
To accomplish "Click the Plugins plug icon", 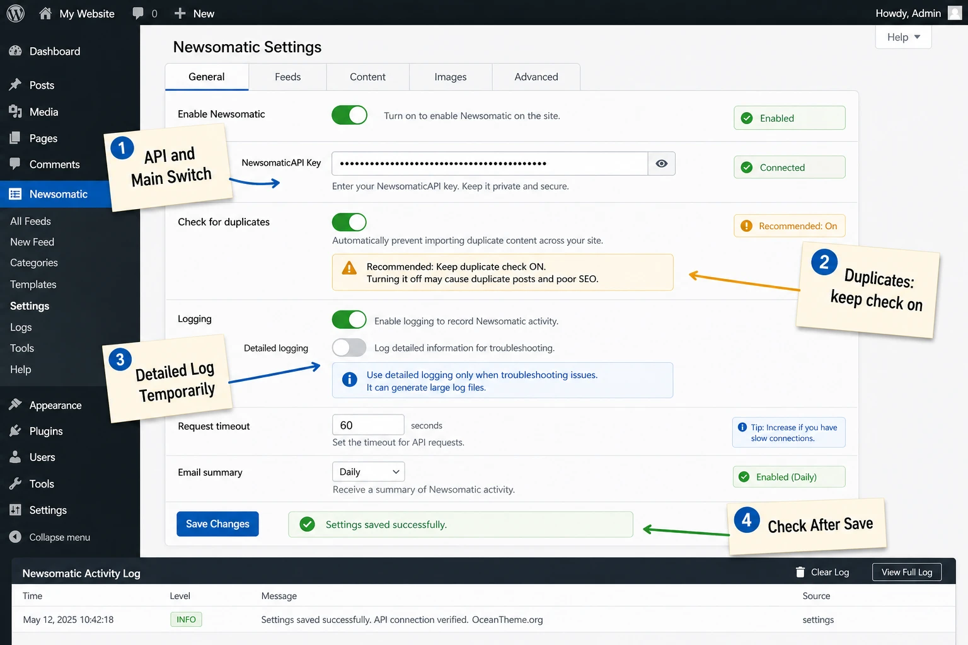I will click(16, 431).
